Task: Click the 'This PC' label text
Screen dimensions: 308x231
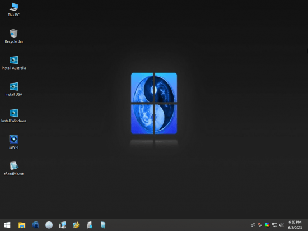Action: coord(14,15)
